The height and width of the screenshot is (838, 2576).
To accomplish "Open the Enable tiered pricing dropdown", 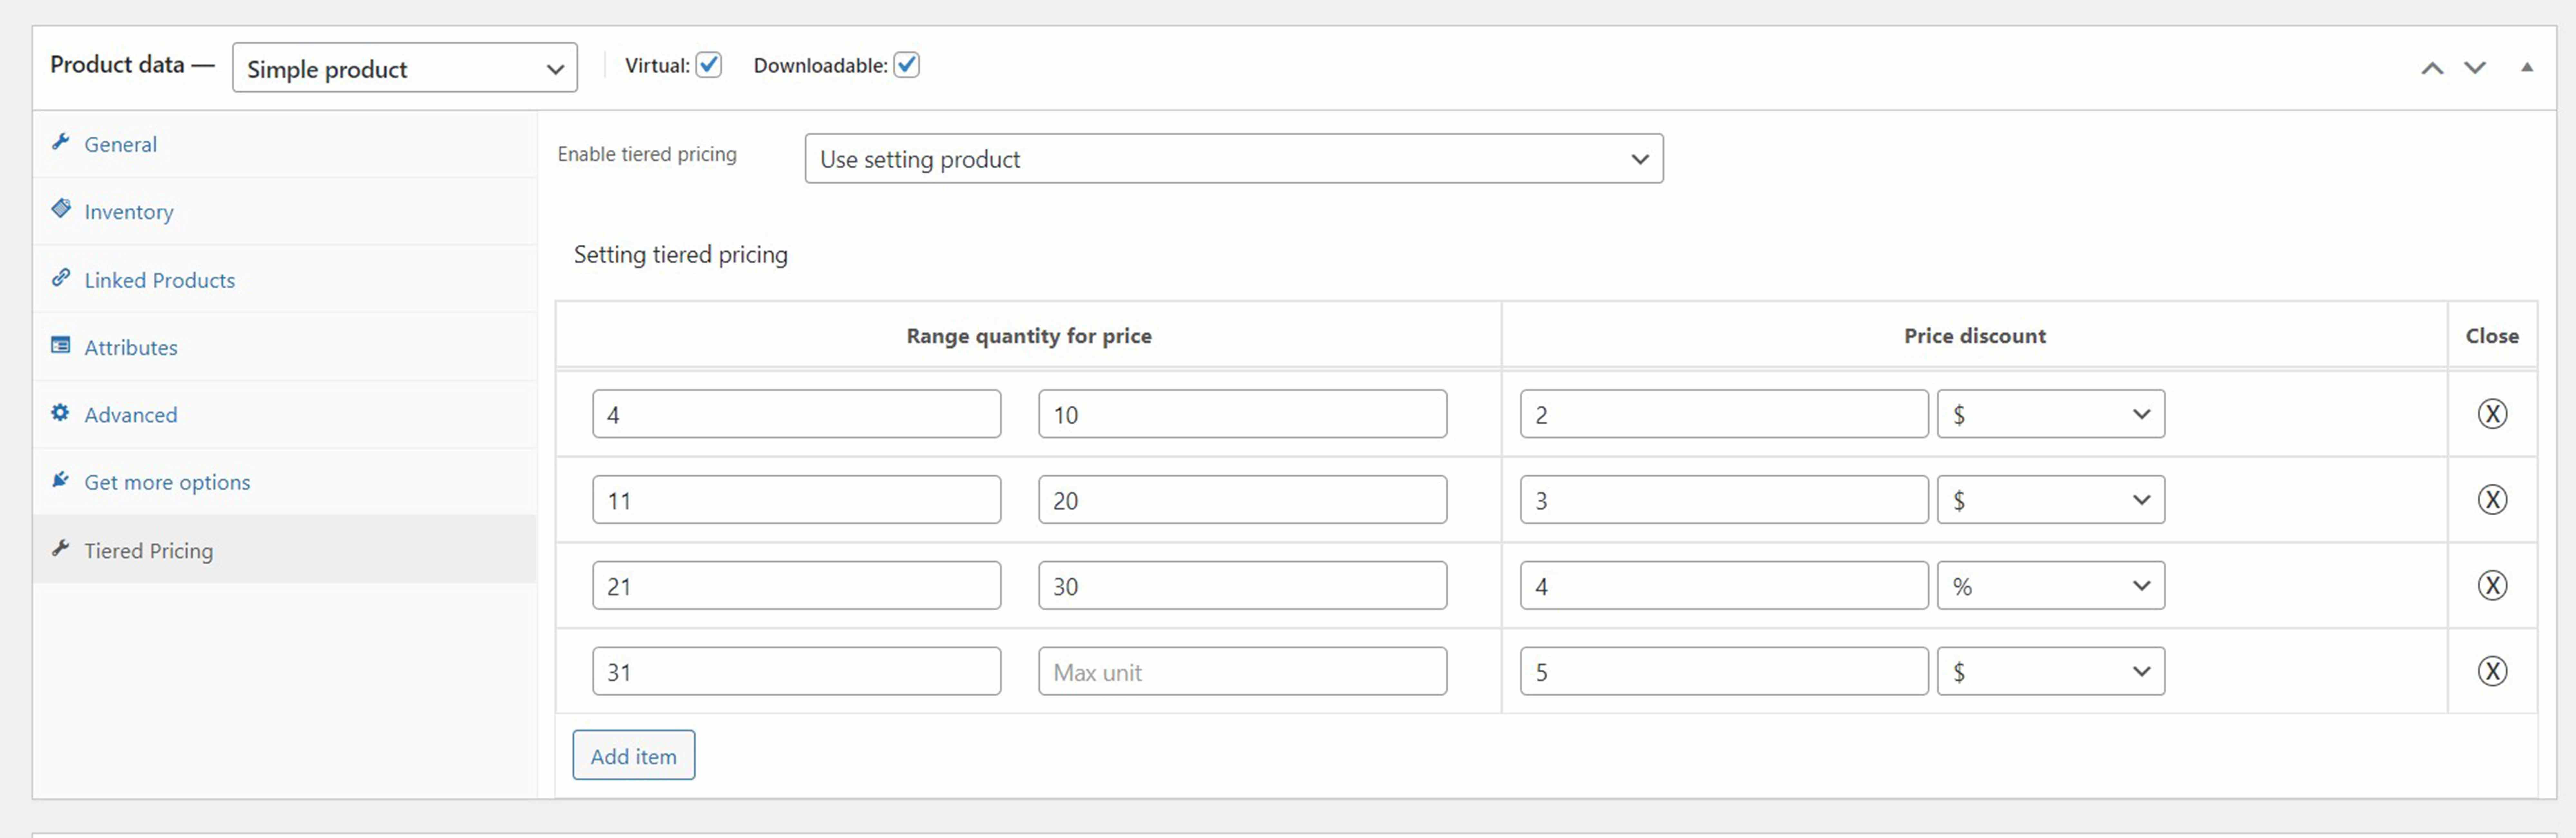I will click(1234, 159).
